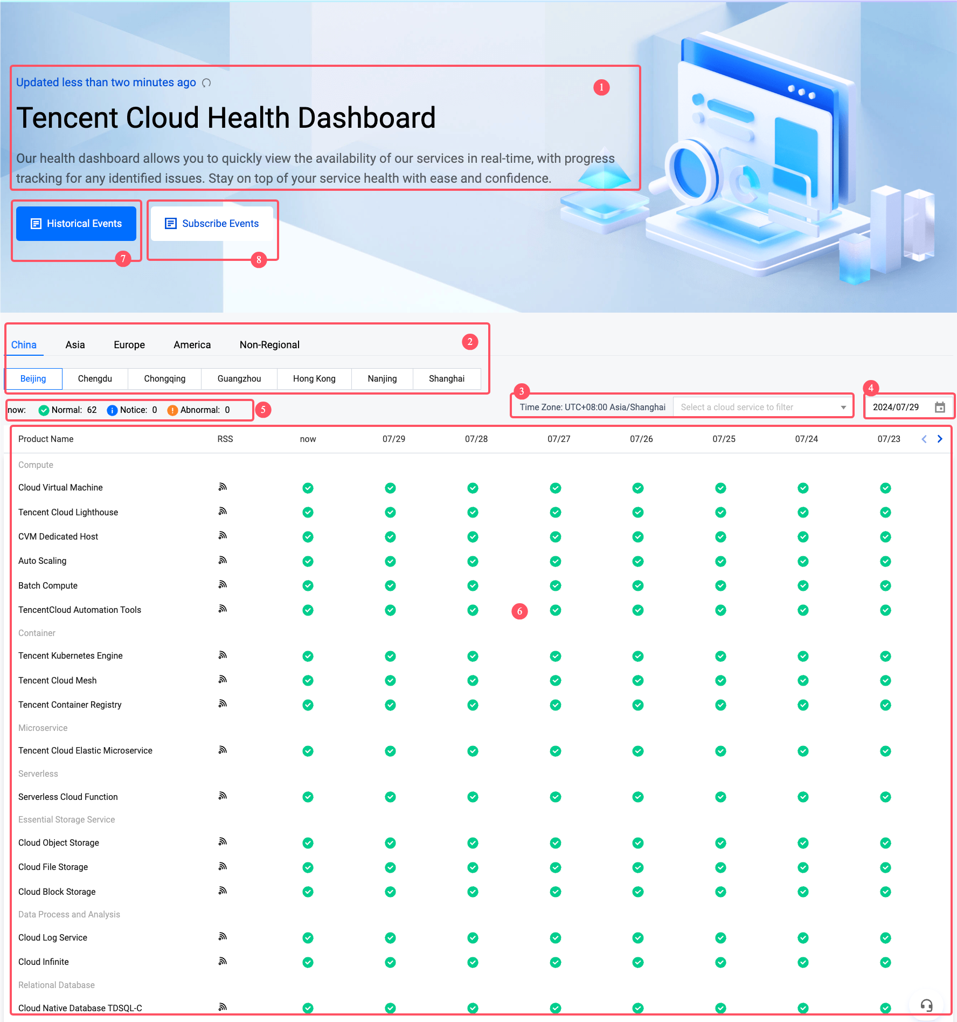This screenshot has height=1022, width=957.
Task: Click the Updated less than two minutes ago text
Action: coord(106,82)
